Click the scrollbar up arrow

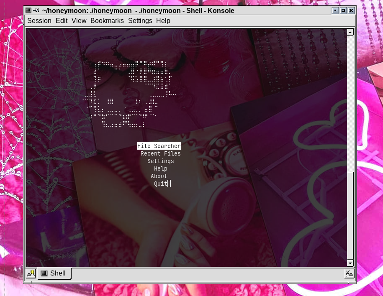point(350,32)
